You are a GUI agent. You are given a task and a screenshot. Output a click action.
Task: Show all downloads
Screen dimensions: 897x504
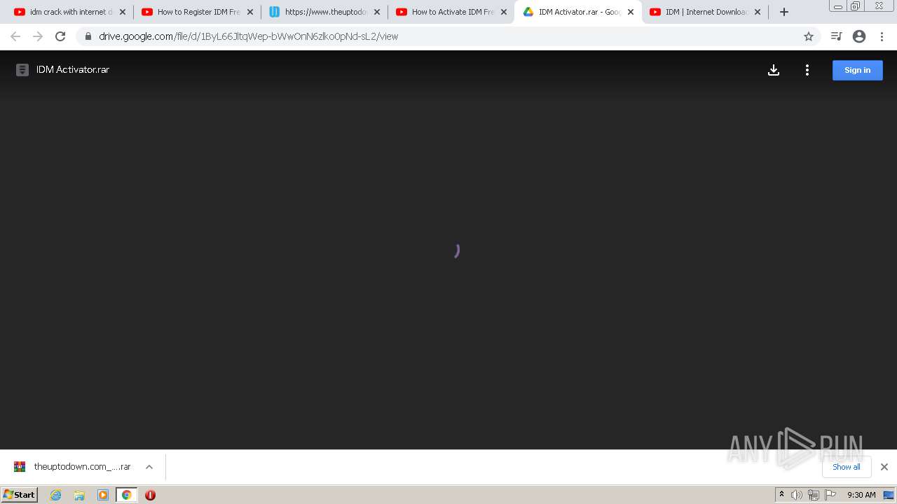point(847,467)
